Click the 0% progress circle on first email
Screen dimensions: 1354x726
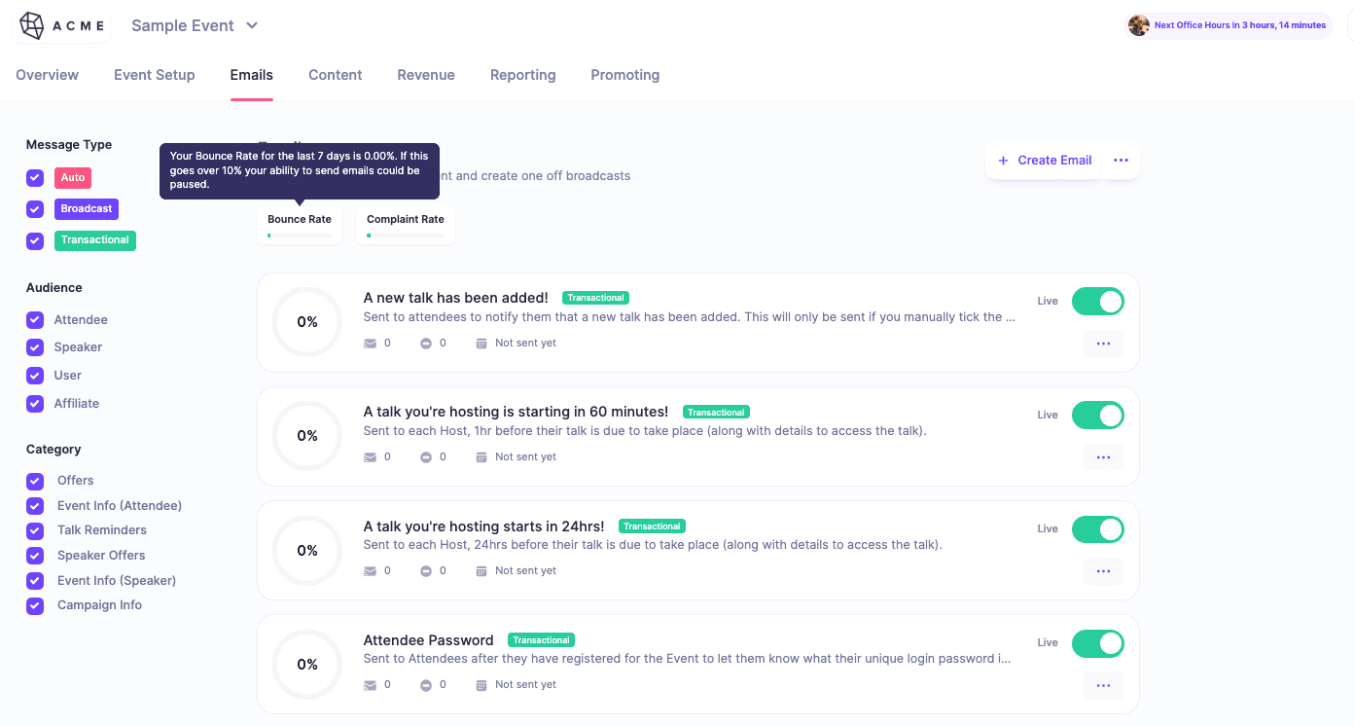(306, 321)
